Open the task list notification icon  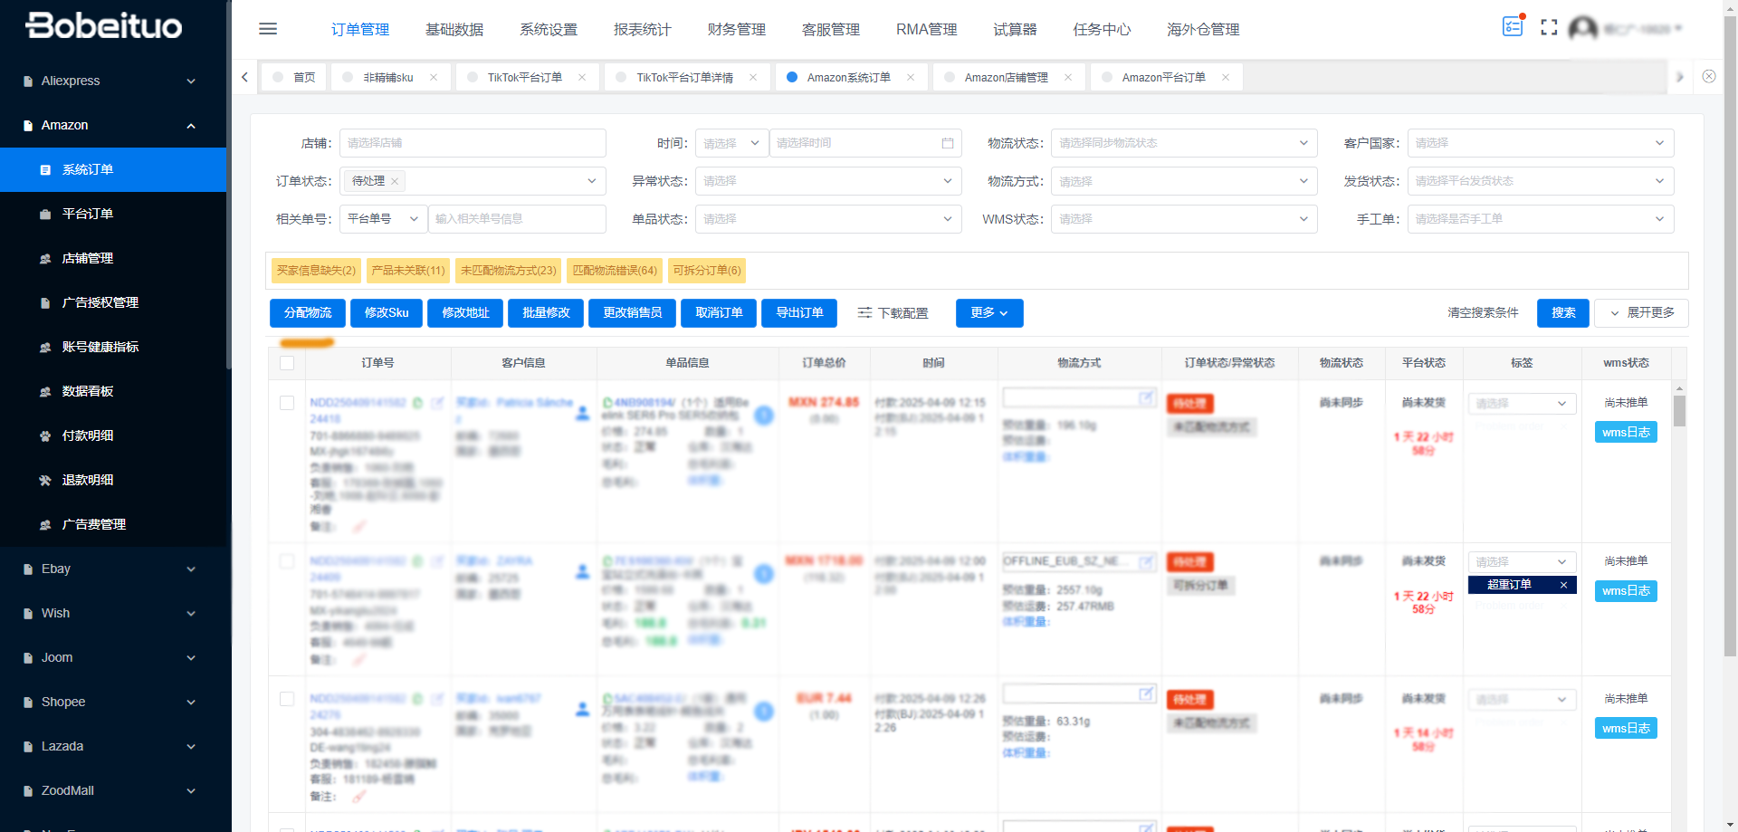(1513, 26)
